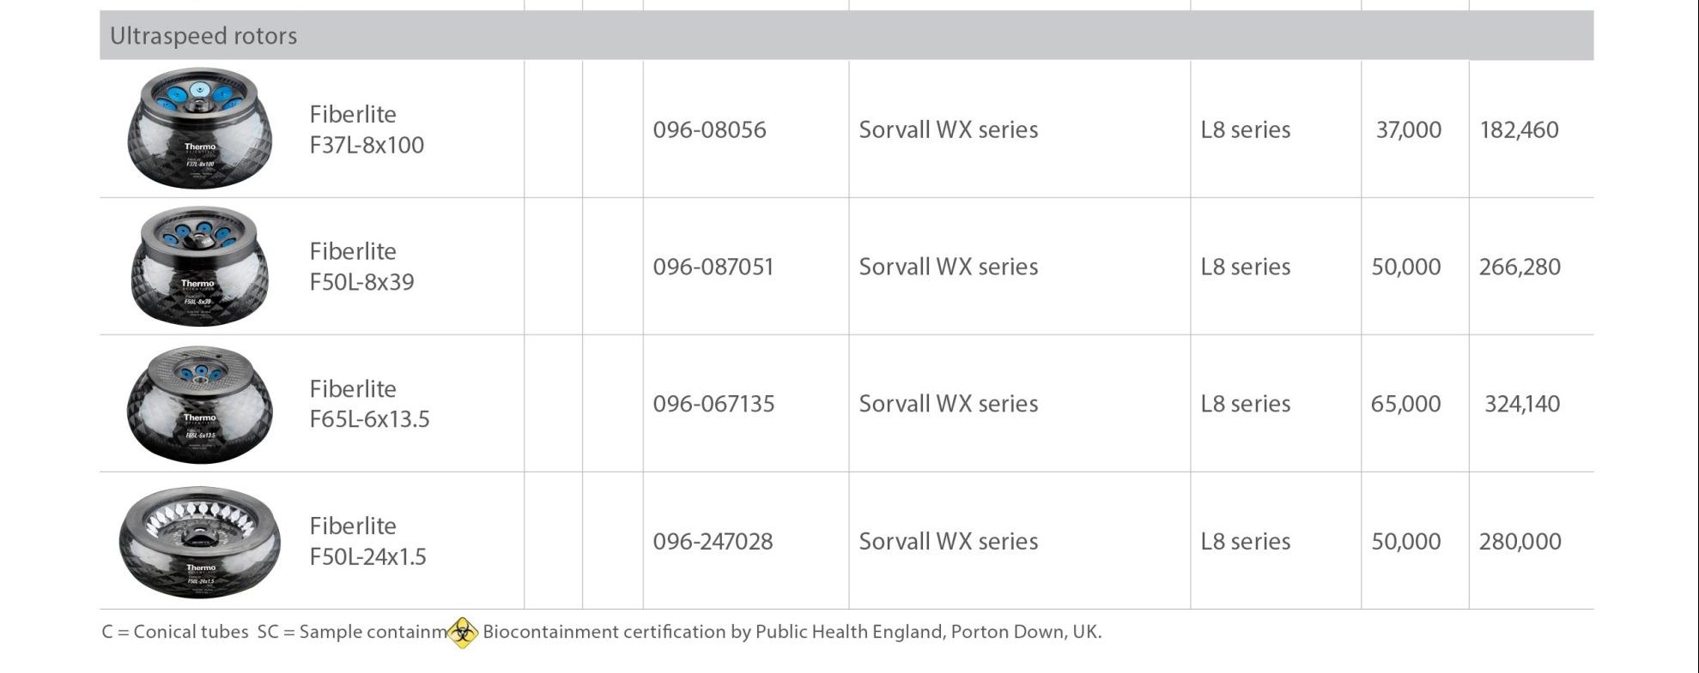Screen dimensions: 1699x673
Task: Click the Fiberlite F37L-8x100 rotor image
Action: pyautogui.click(x=199, y=129)
